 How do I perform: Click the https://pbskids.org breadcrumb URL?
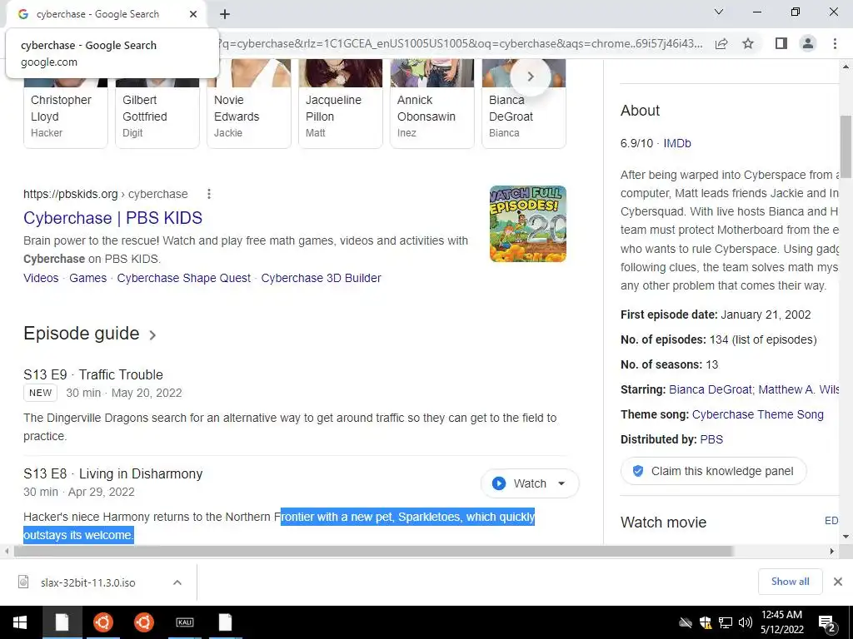[x=70, y=194]
